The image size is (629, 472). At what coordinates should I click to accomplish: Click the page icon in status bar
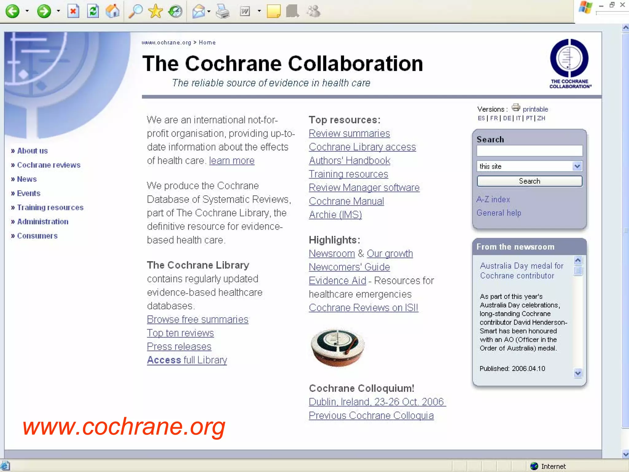(x=5, y=466)
